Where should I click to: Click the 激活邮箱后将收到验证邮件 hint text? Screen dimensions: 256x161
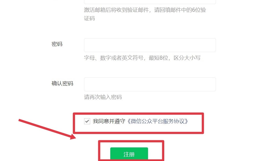[116, 10]
